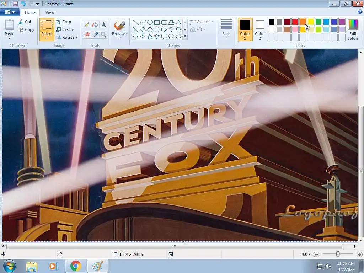Screen dimensions: 364x273
Task: Open Edit colors dialog
Action: click(x=353, y=30)
